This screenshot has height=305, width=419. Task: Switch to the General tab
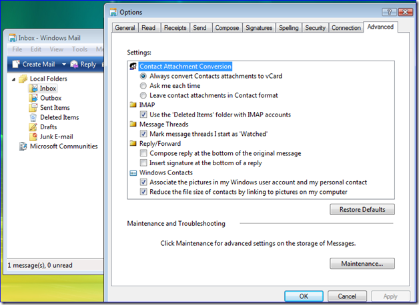point(125,28)
